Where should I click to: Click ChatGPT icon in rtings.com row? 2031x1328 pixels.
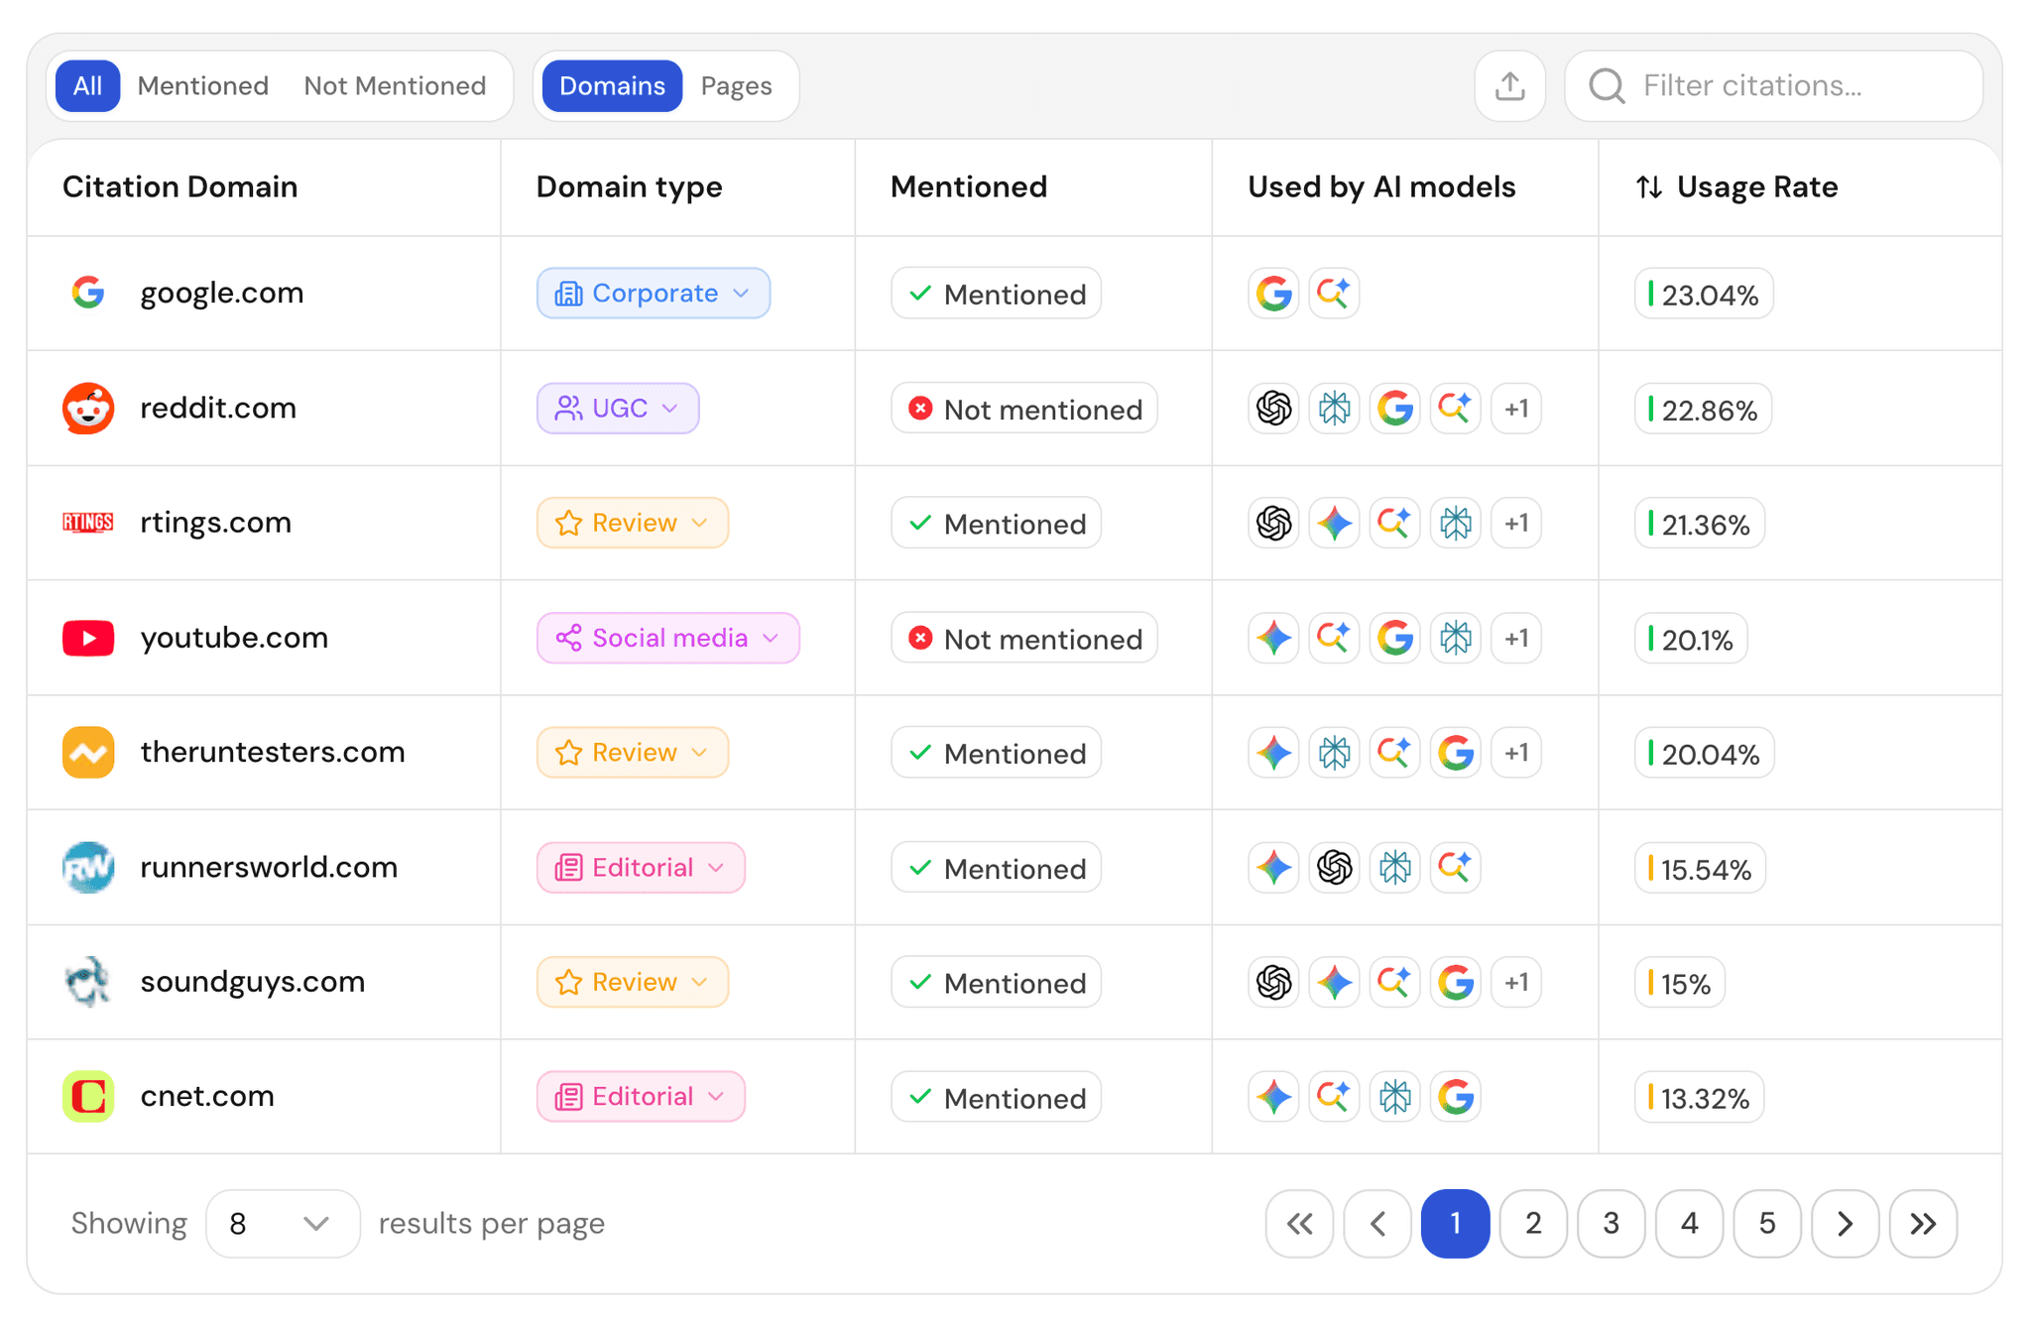tap(1274, 524)
